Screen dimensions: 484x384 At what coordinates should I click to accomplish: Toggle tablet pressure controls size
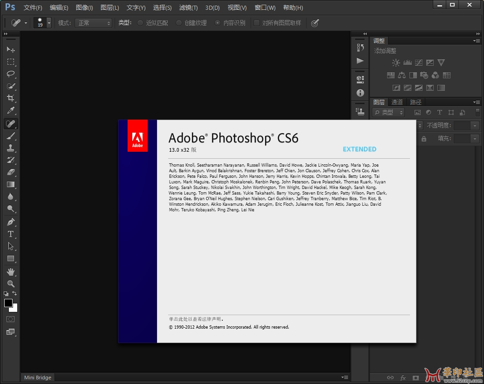click(315, 23)
